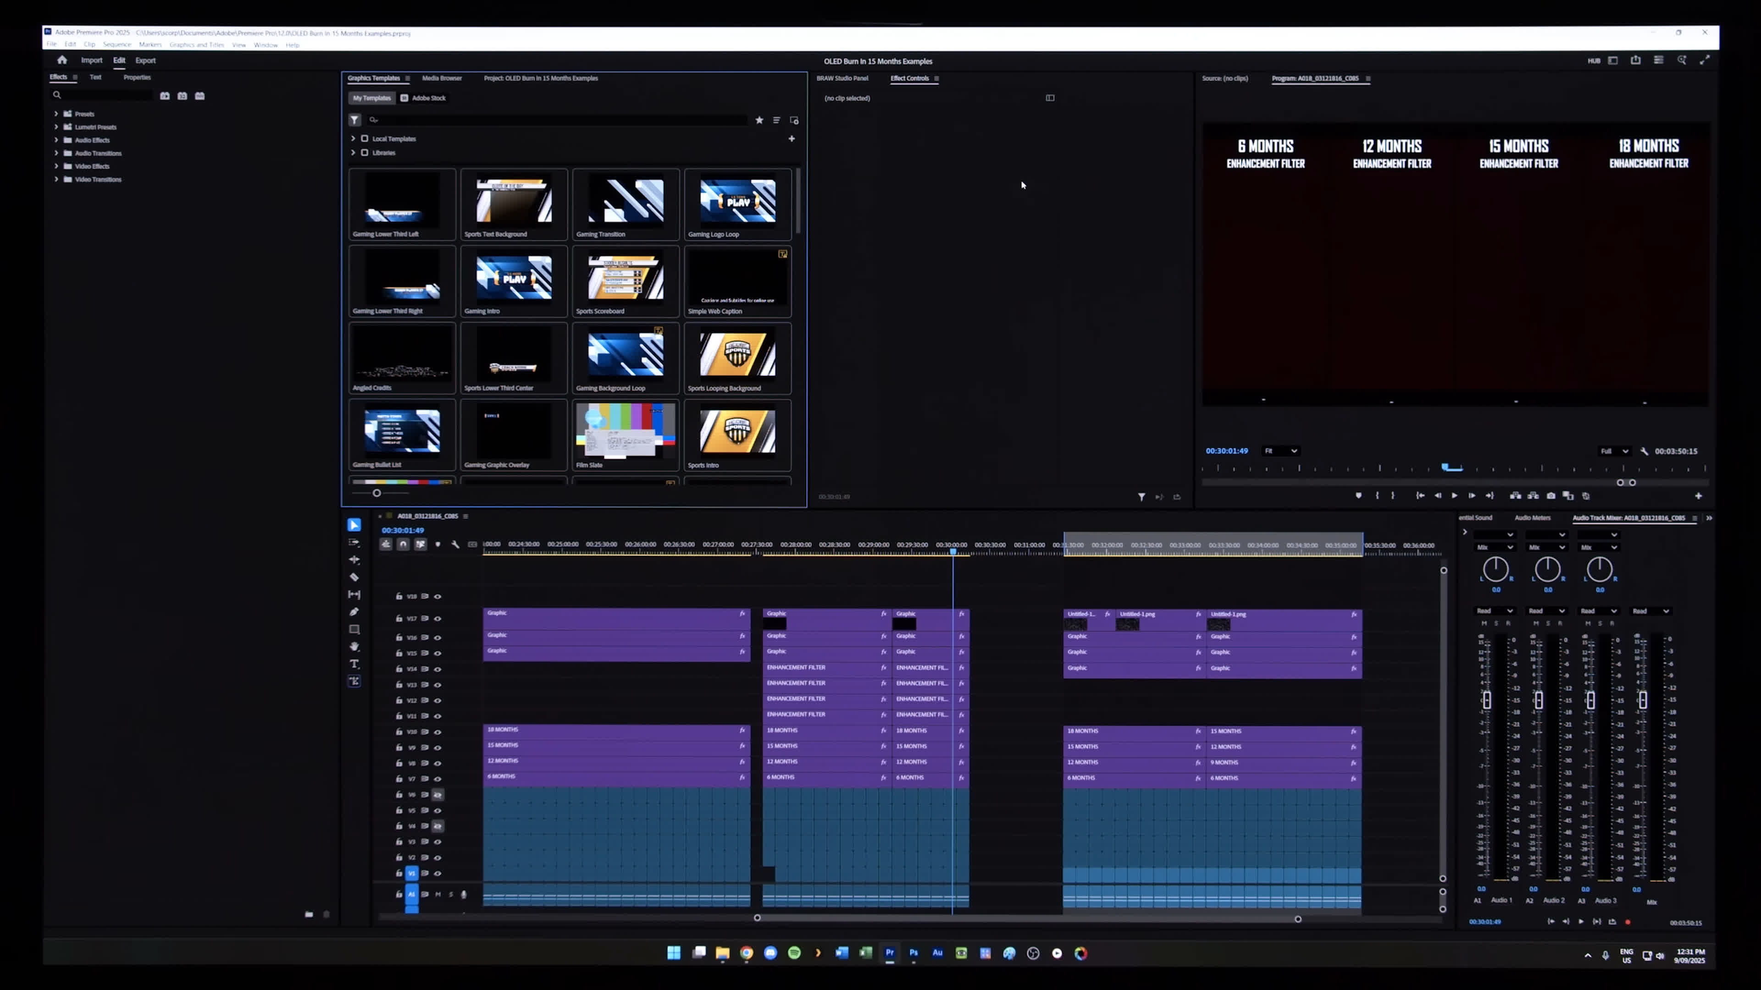Screen dimensions: 1761x990
Task: Click Effect Controls filter funnel icon
Action: coord(1141,497)
